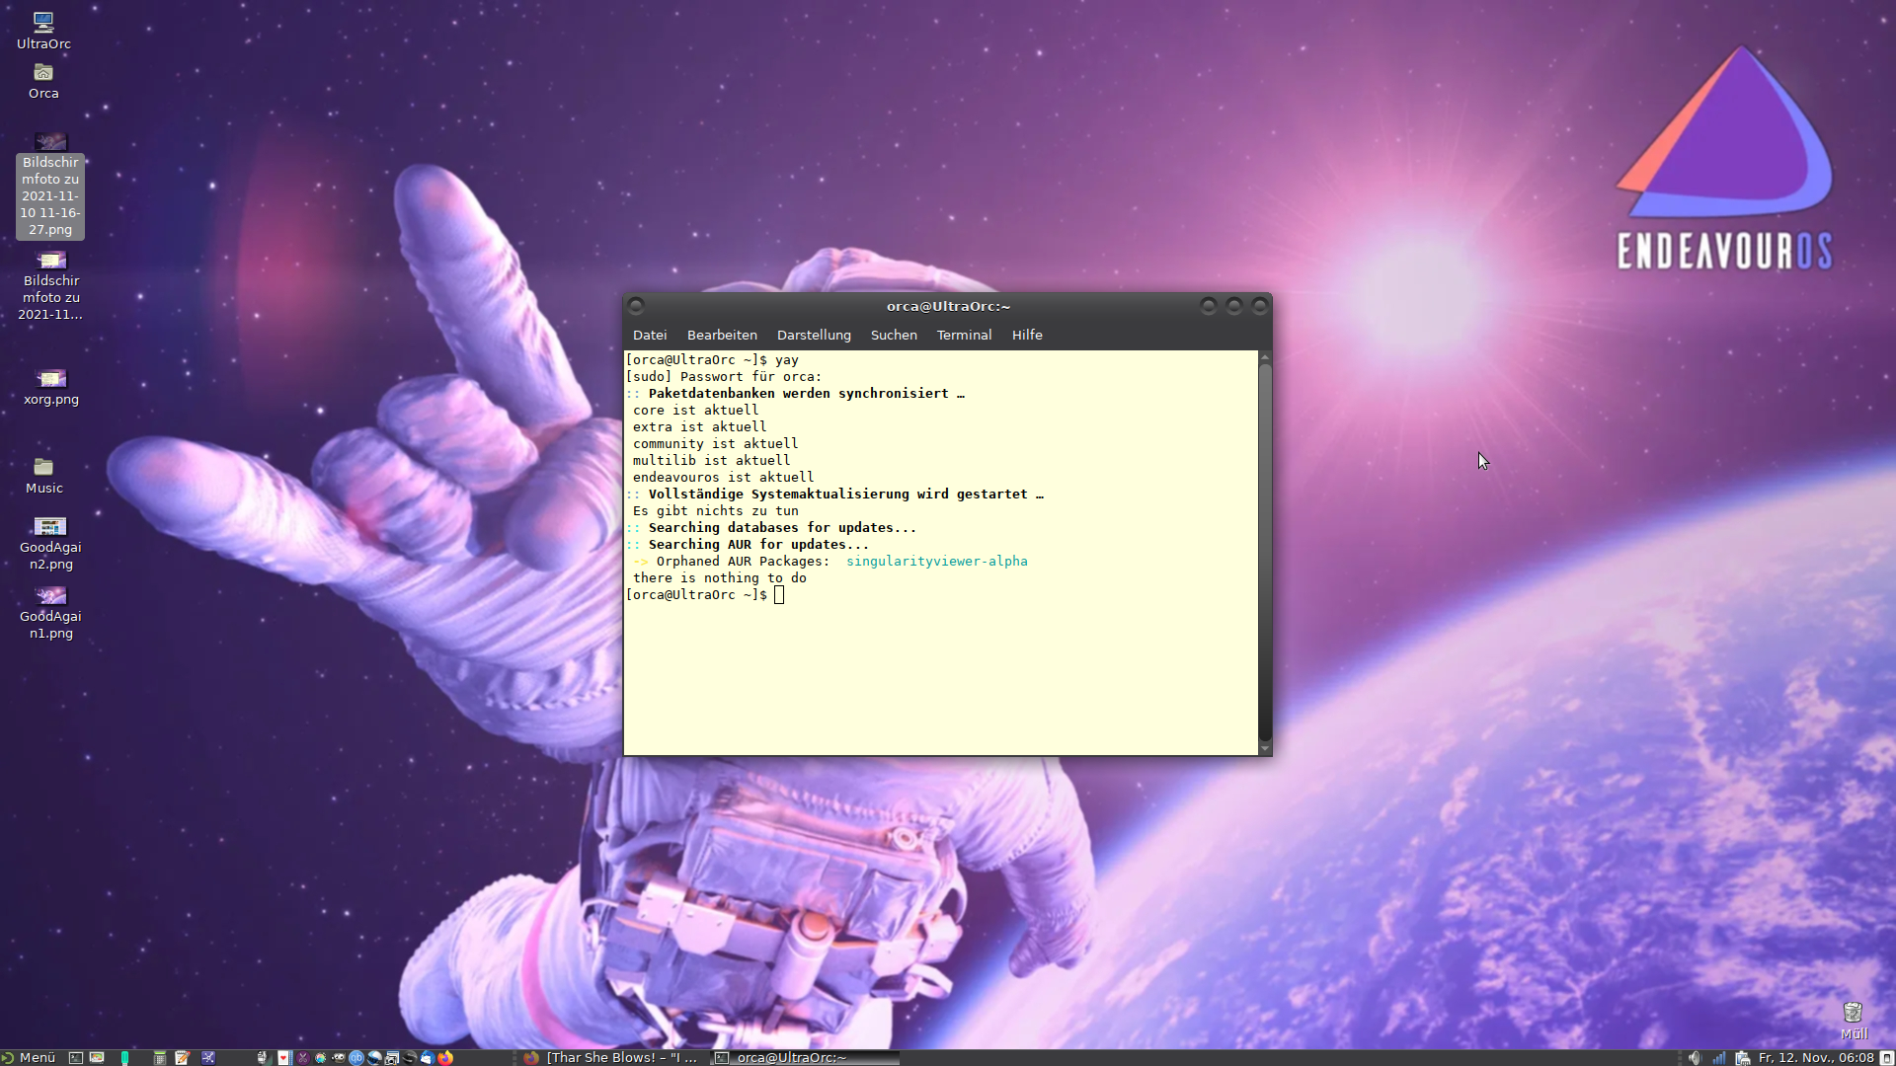The width and height of the screenshot is (1896, 1066).
Task: Click the terminal title orca@UltraOrc:~
Action: pos(948,306)
